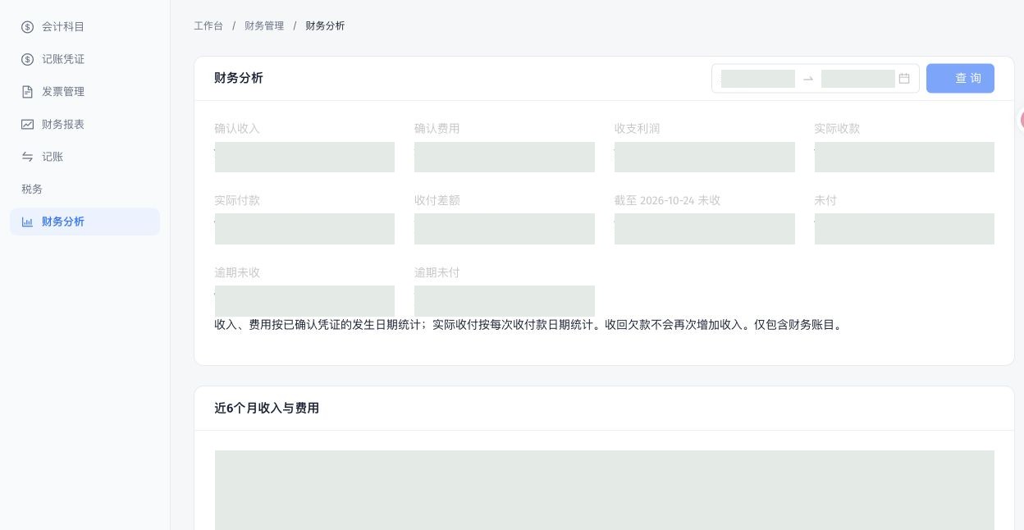Open 会计科目 in the sidebar
The width and height of the screenshot is (1024, 530).
[85, 27]
